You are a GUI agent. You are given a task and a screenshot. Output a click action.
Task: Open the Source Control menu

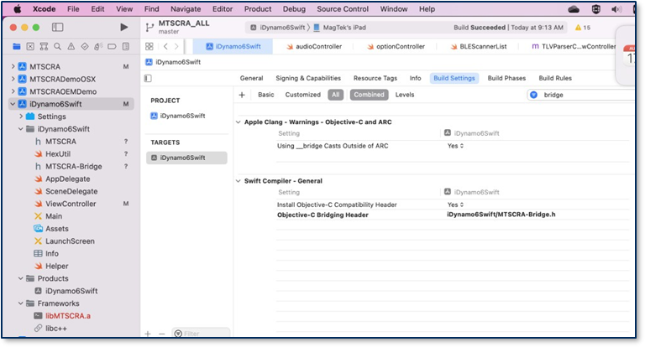(x=343, y=8)
